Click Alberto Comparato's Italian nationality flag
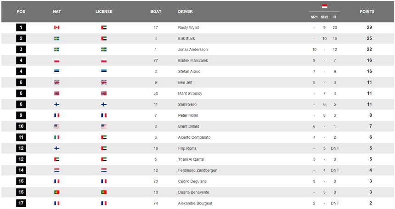 tap(57, 137)
